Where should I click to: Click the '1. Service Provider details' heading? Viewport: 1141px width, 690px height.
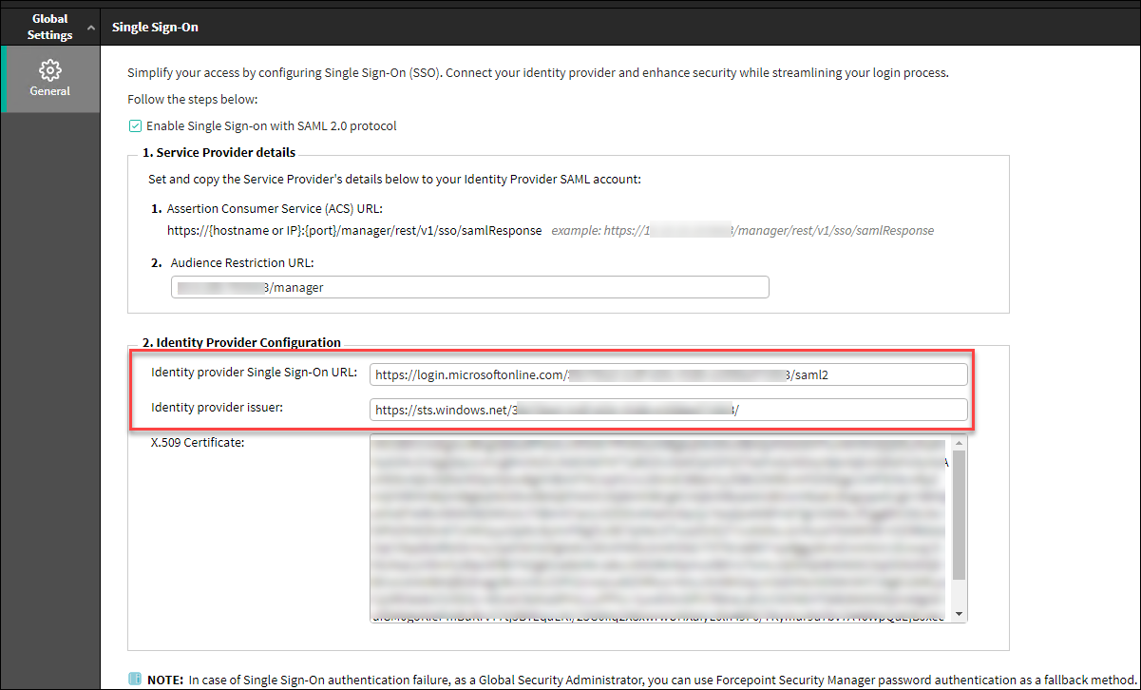click(x=219, y=152)
